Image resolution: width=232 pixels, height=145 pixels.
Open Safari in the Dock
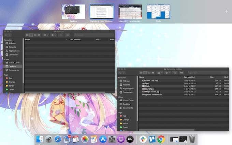pyautogui.click(x=58, y=139)
